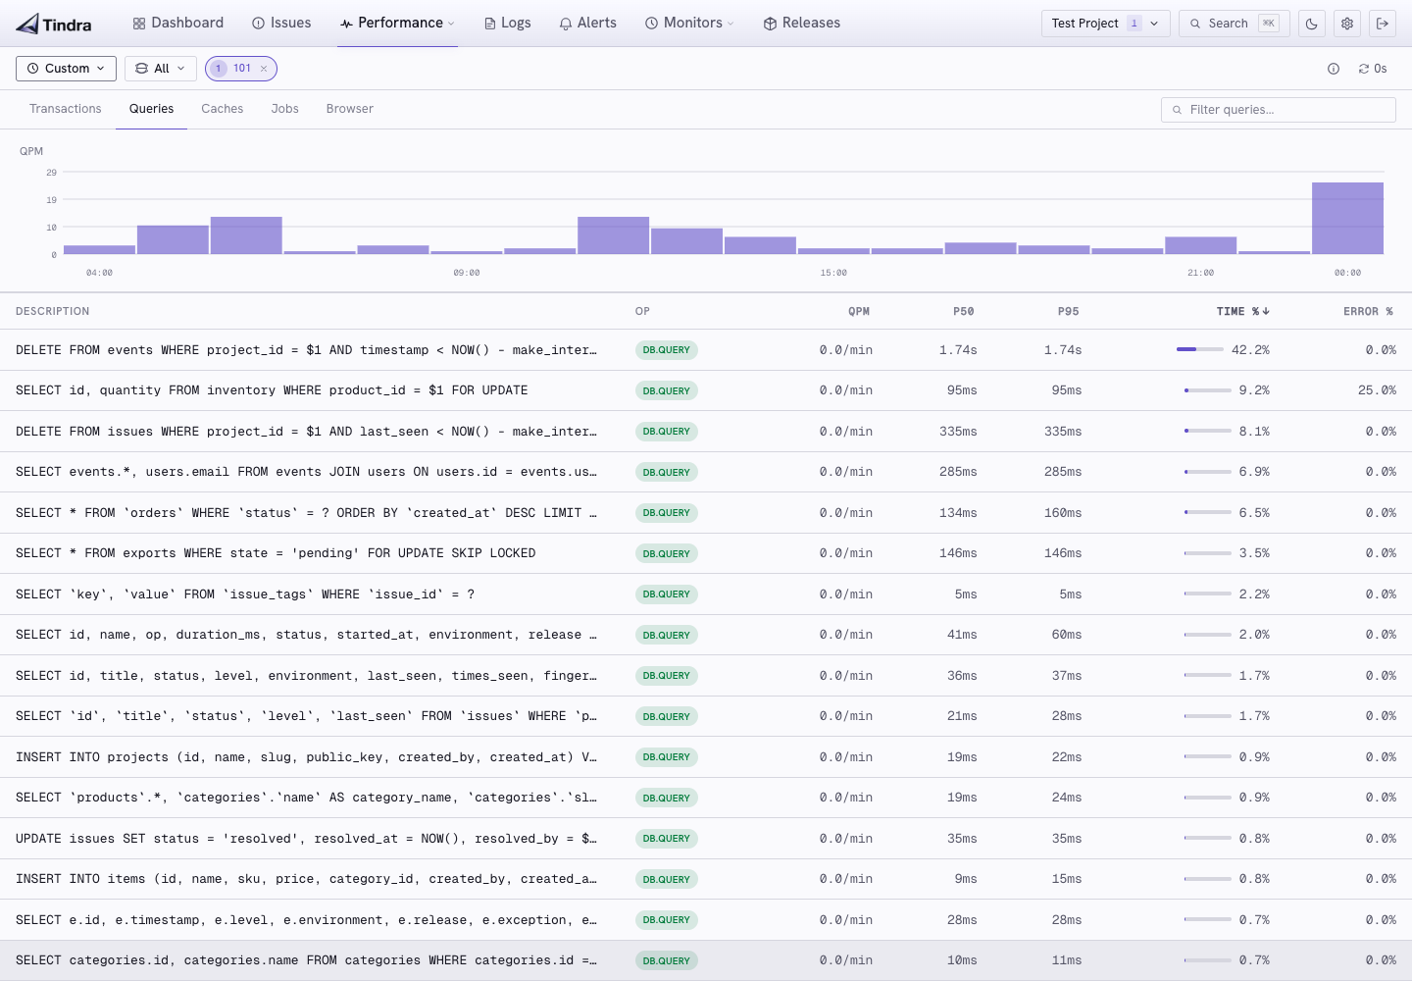This screenshot has width=1412, height=981.
Task: Expand the Performance menu
Action: pos(397,23)
